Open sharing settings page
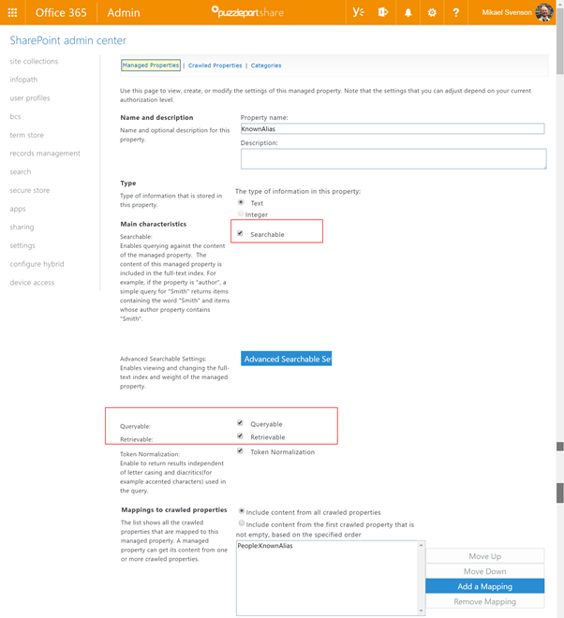 tap(22, 227)
